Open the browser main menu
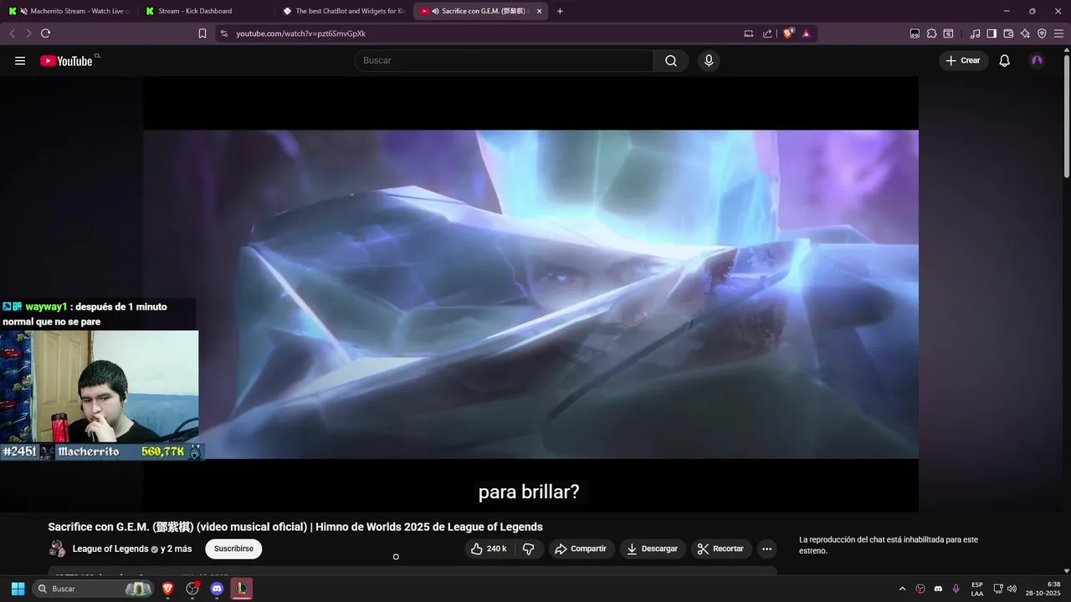The width and height of the screenshot is (1071, 602). (x=1058, y=33)
